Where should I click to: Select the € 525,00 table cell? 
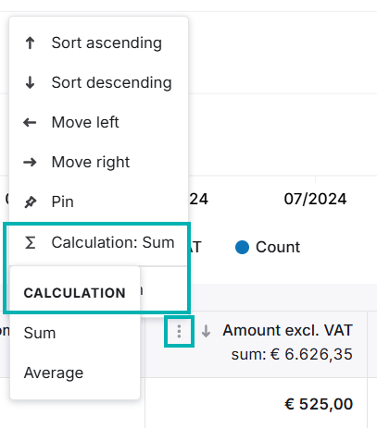319,404
